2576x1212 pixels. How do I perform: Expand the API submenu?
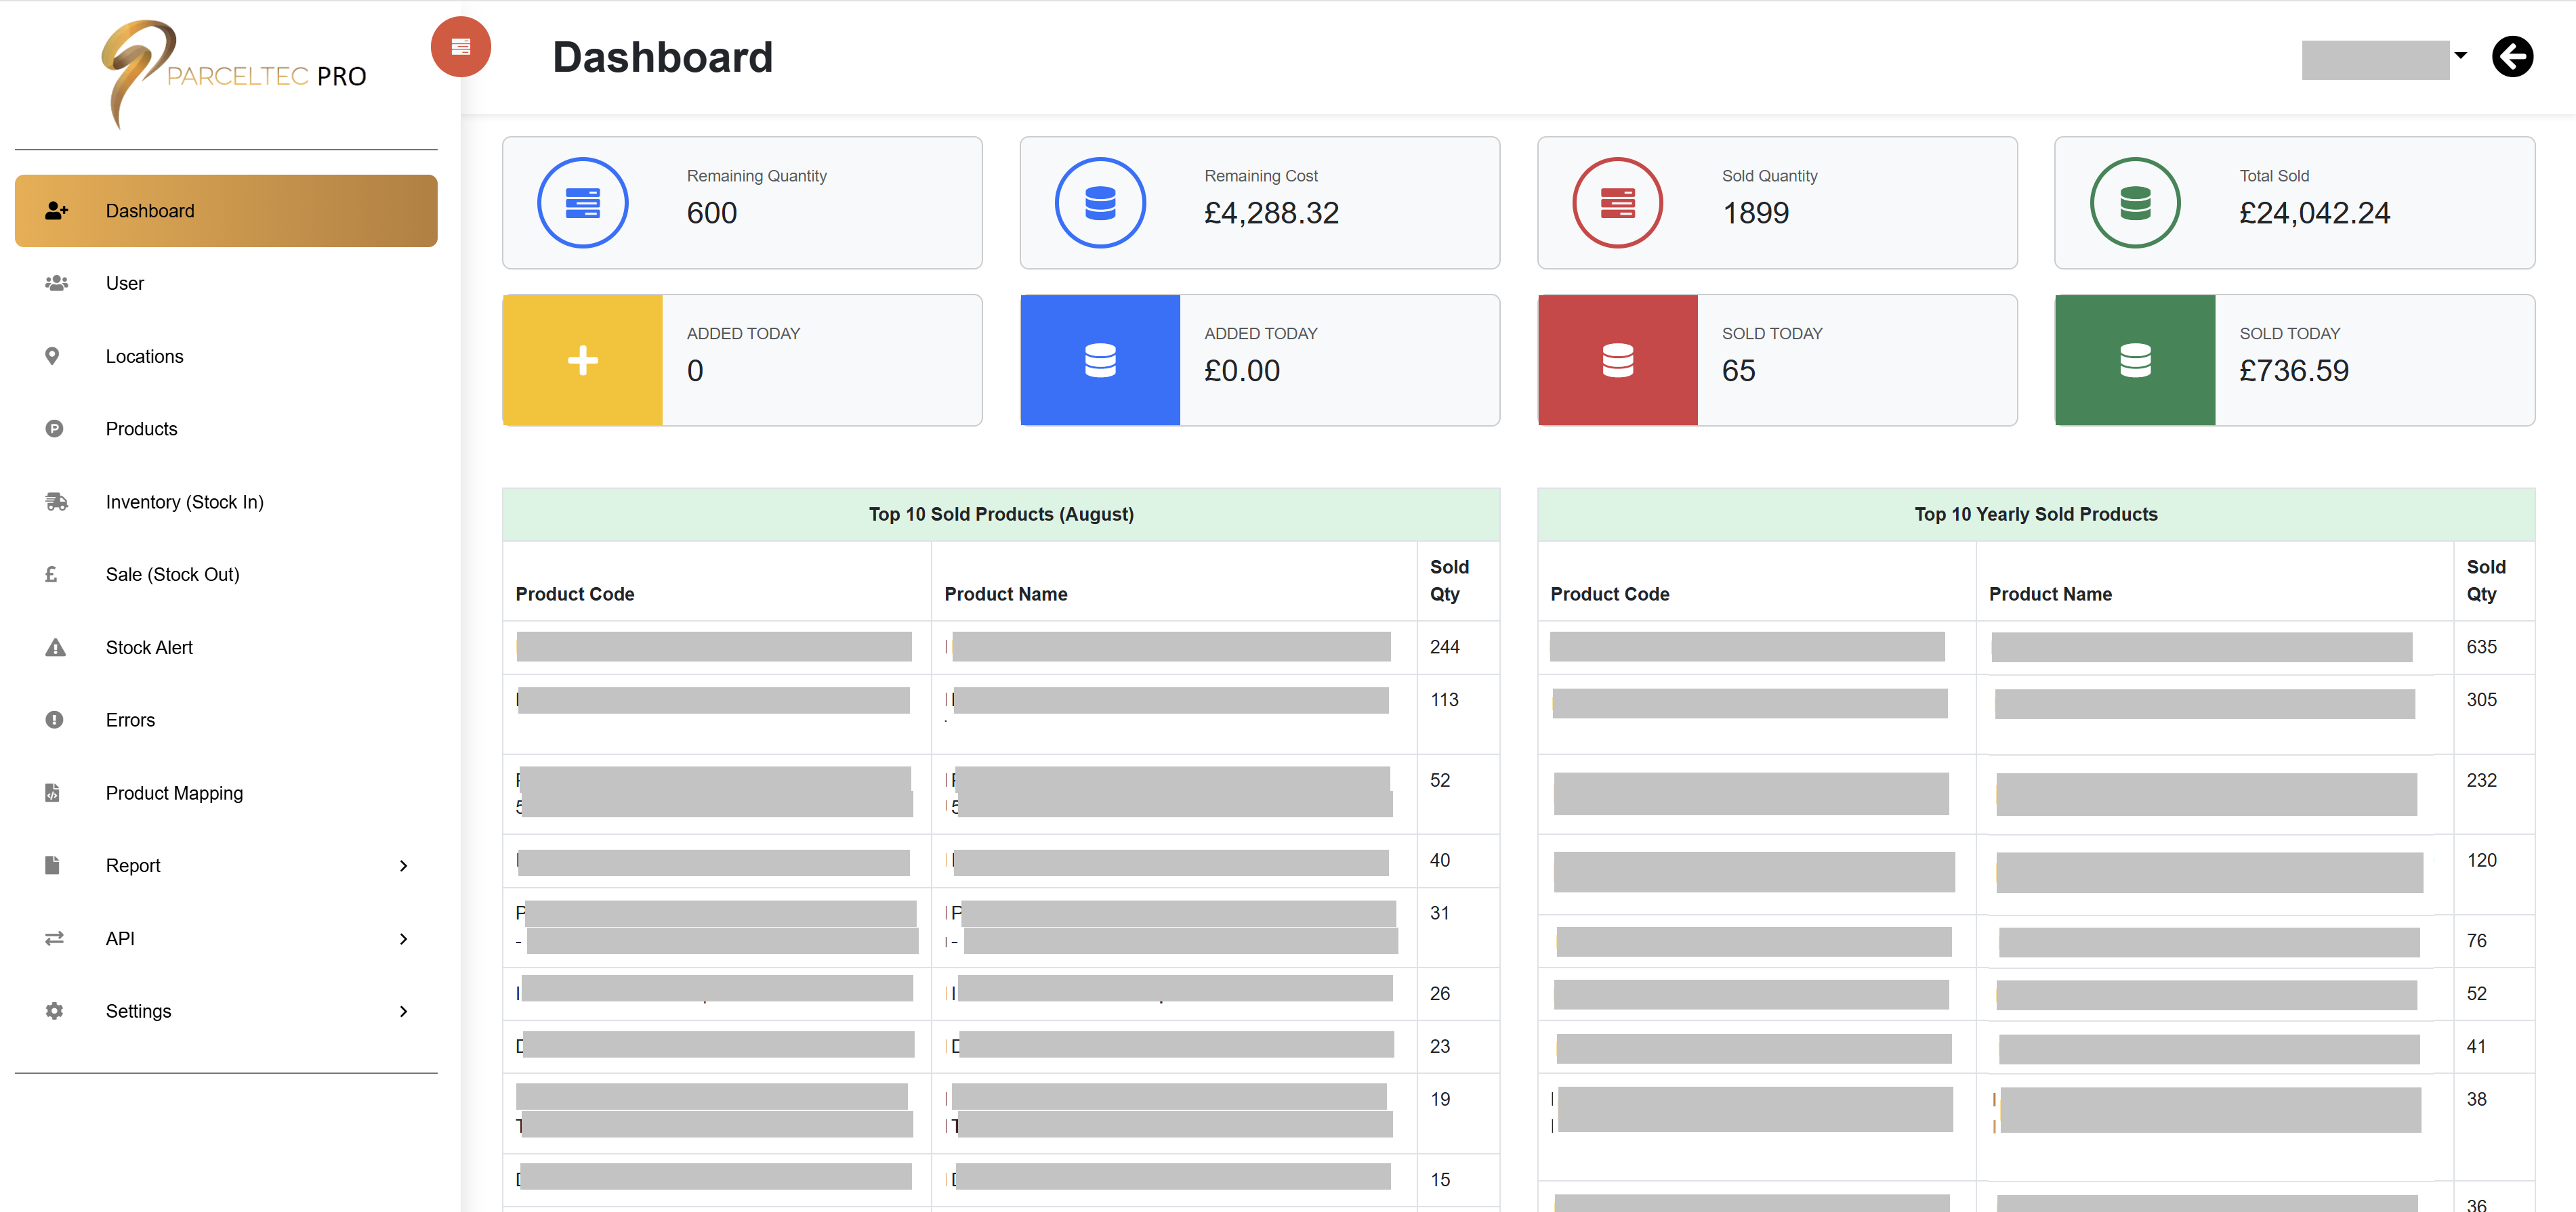(x=404, y=938)
